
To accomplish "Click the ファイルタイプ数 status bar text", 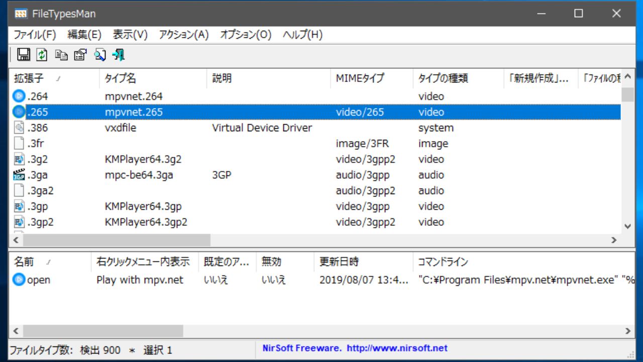I will [x=41, y=350].
